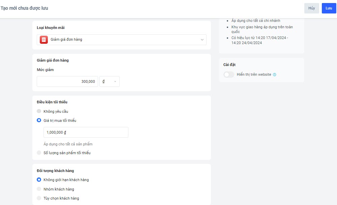Screen dimensions: 337x205
Task: Choose Số lượng sản phẩm tối thiểu
Action: point(39,153)
